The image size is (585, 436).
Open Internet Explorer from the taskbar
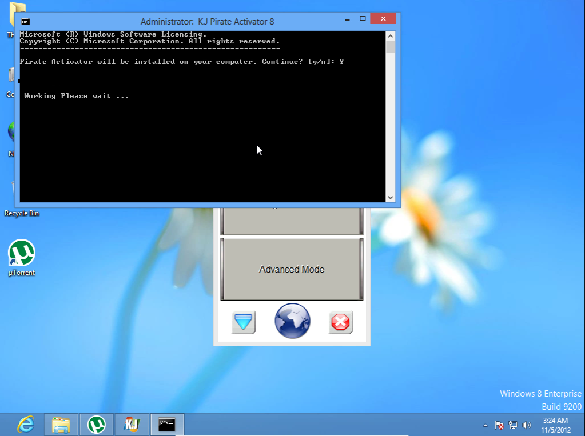pos(26,425)
